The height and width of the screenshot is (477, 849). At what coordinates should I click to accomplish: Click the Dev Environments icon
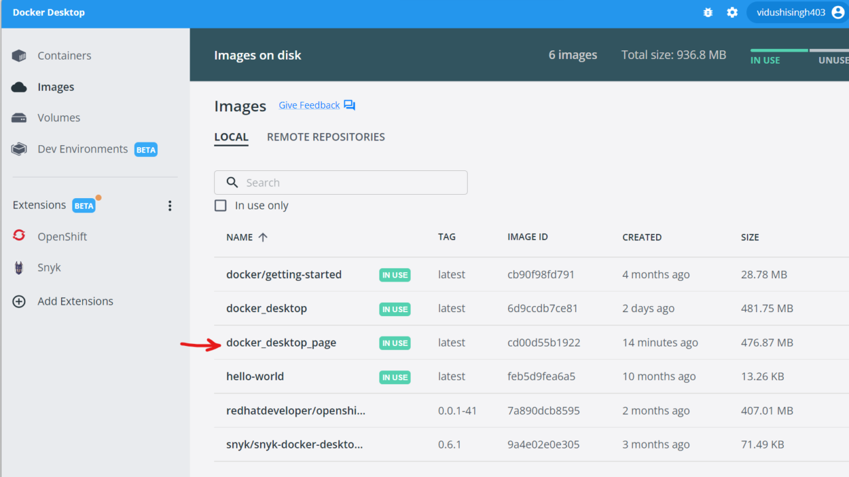[19, 149]
